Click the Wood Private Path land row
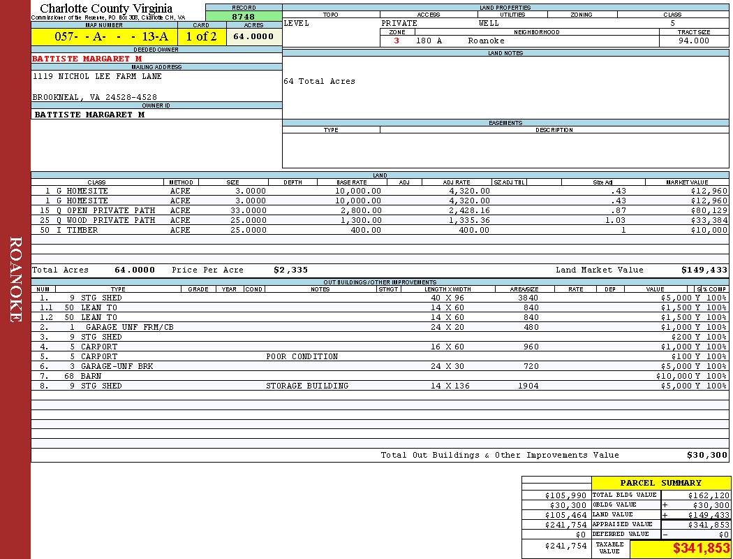The width and height of the screenshot is (733, 559). (111, 220)
